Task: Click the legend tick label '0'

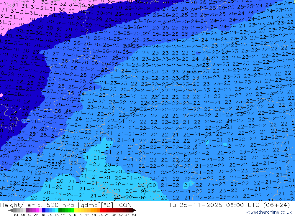Action: [75, 215]
